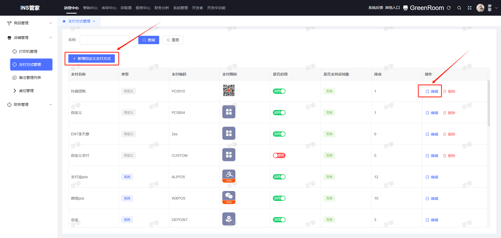Expand the 商品管理 sidebar section

(x=51, y=23)
